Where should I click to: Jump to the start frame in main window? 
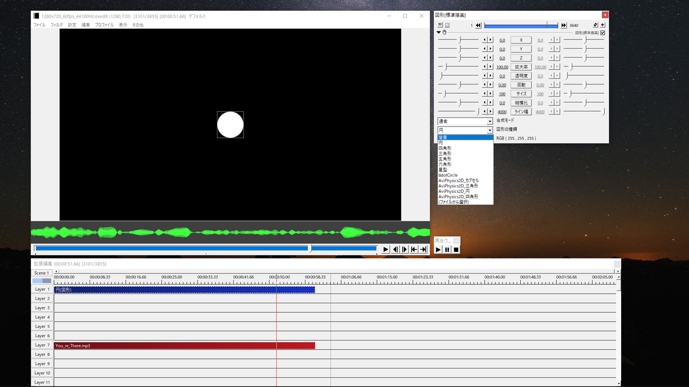tap(414, 249)
